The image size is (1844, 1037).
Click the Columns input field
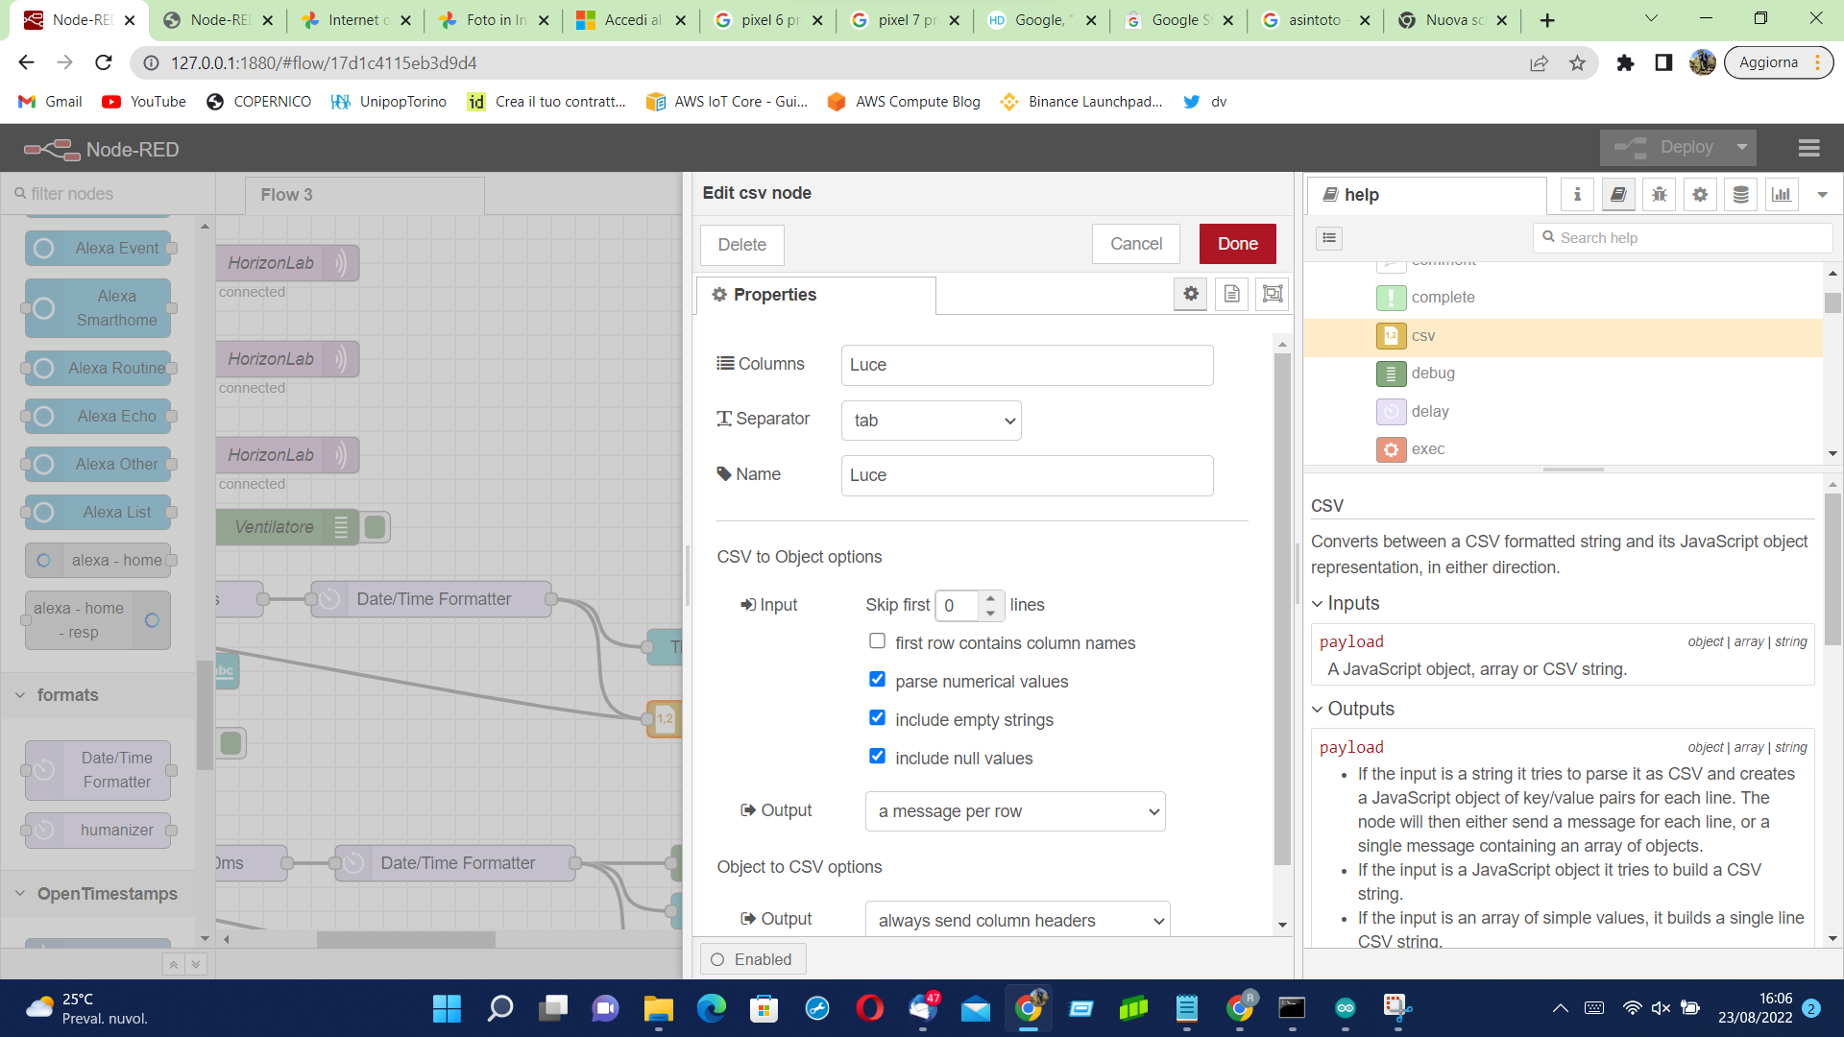point(1026,365)
